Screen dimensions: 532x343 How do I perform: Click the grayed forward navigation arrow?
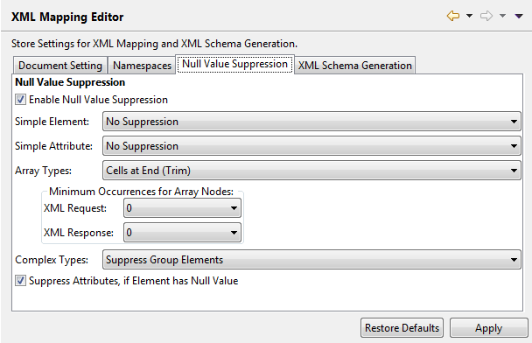point(486,16)
